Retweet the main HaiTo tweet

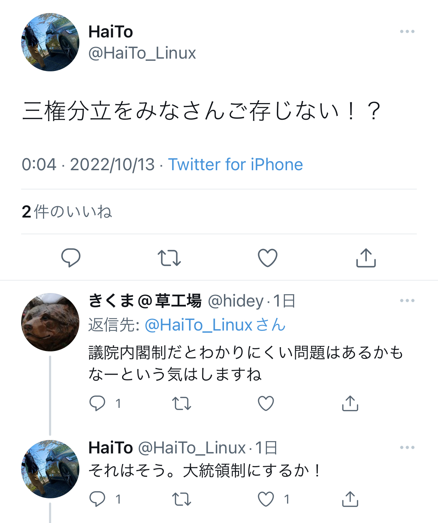[169, 258]
